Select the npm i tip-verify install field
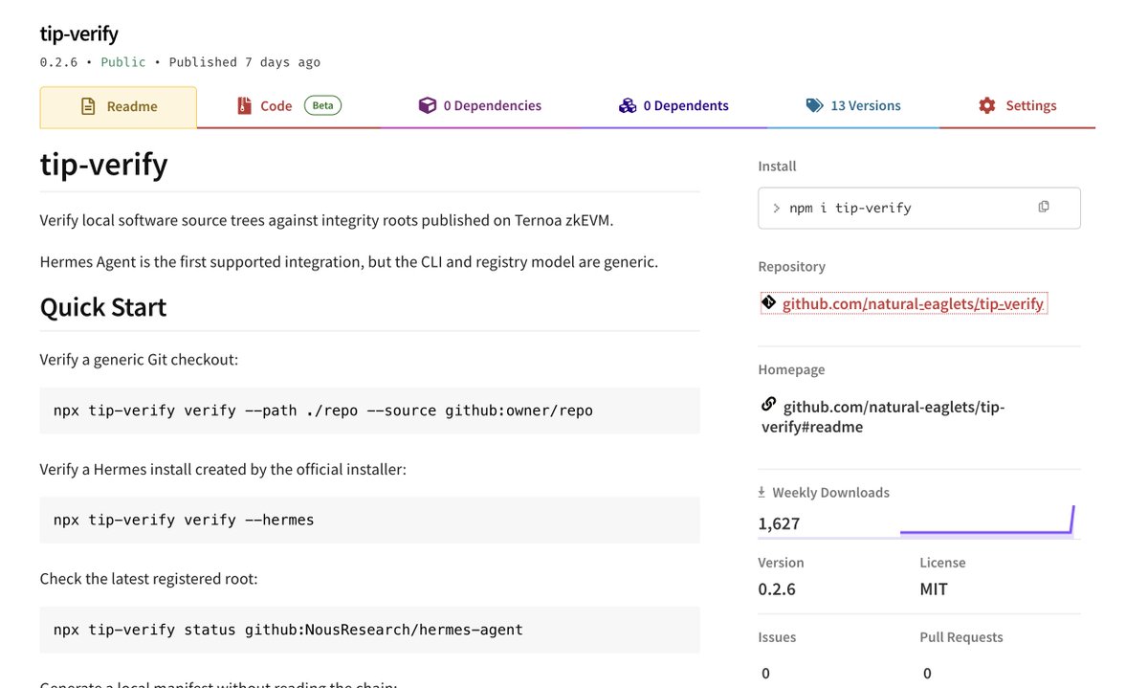 coord(919,208)
